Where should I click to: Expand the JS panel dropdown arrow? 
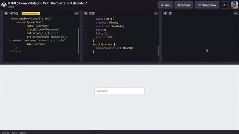coord(236,13)
